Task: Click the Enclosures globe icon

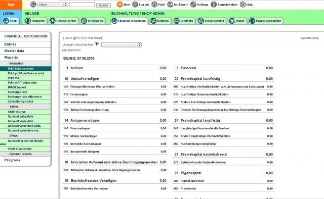Action: [84, 21]
